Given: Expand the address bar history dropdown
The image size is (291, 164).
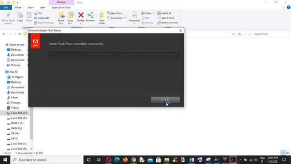Looking at the screenshot, I should coord(233,34).
